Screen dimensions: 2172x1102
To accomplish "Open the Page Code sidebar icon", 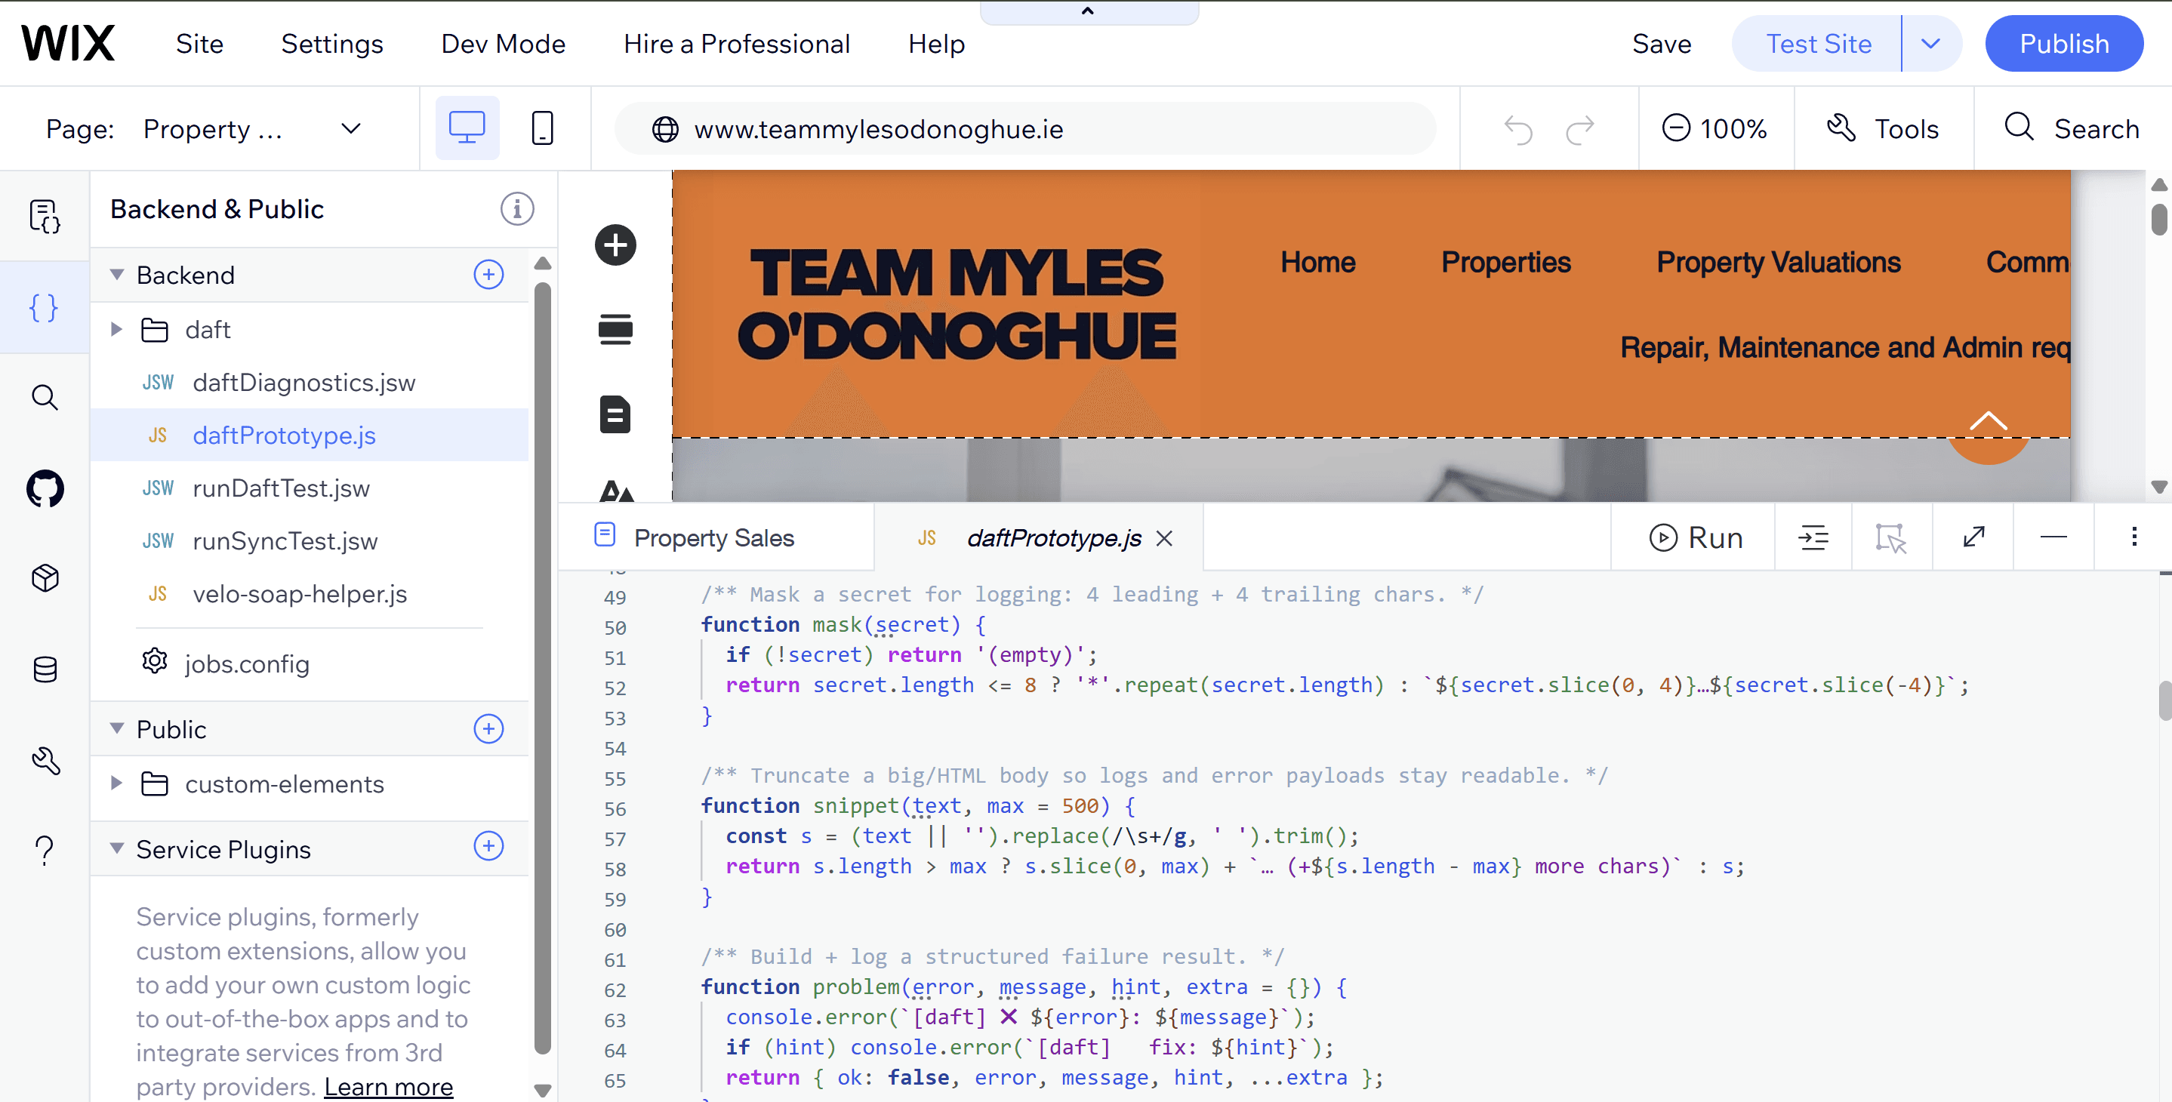I will (x=45, y=217).
